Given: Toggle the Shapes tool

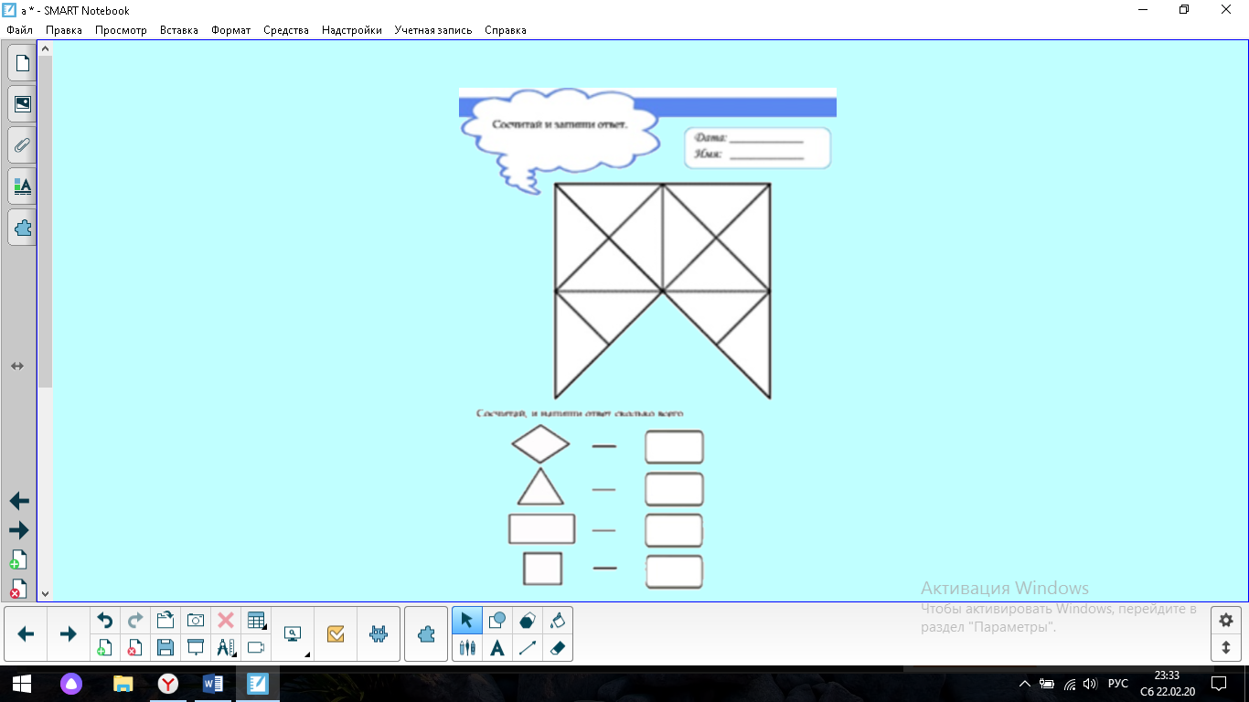Looking at the screenshot, I should pyautogui.click(x=497, y=621).
